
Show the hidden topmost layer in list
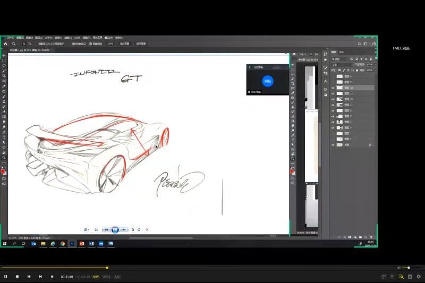(x=333, y=76)
